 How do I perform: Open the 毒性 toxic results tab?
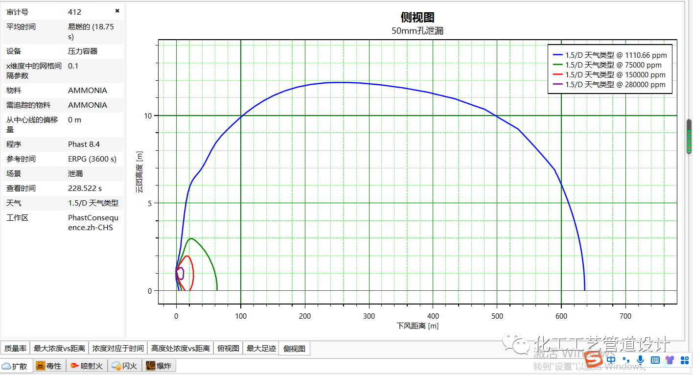pos(49,366)
